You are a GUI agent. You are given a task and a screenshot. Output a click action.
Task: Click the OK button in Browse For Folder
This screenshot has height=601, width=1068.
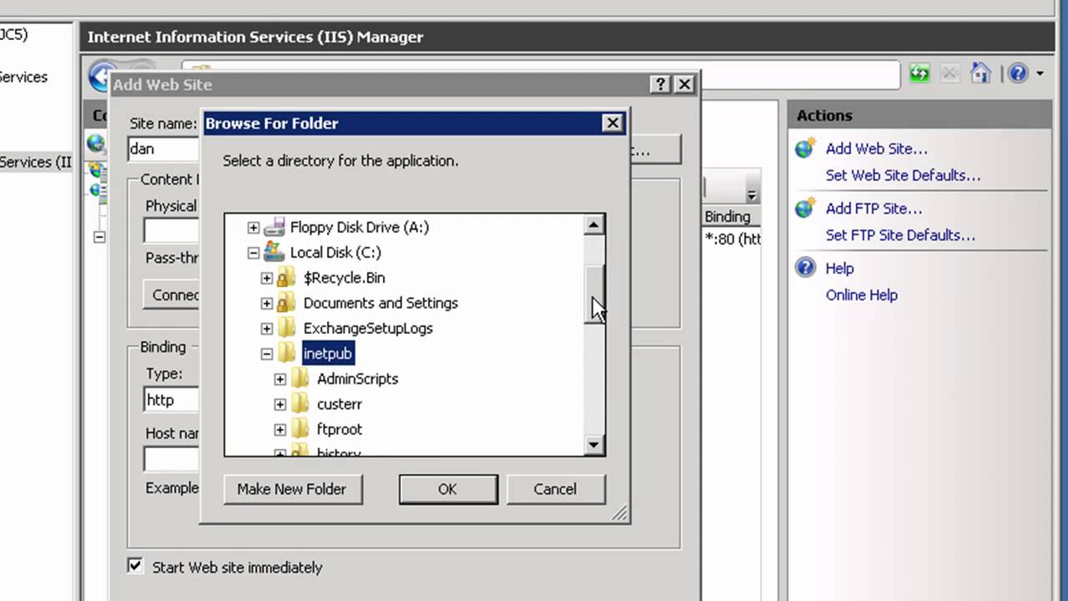coord(448,489)
